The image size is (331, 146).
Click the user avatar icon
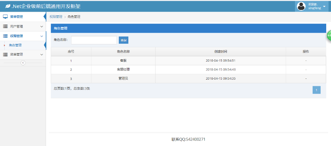click(x=301, y=6)
